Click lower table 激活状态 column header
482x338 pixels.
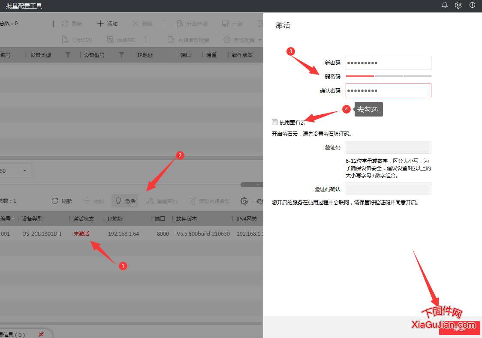click(83, 218)
